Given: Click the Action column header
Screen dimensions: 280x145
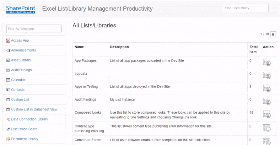Looking at the screenshot, I should 268,47.
